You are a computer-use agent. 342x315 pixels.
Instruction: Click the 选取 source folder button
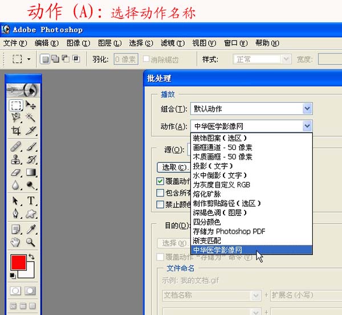click(174, 167)
